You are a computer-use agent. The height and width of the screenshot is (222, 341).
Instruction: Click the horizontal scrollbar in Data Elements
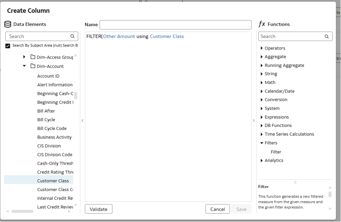point(23,211)
